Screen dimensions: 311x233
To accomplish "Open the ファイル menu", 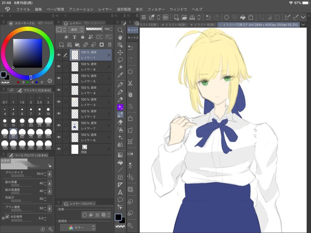I will (x=23, y=9).
